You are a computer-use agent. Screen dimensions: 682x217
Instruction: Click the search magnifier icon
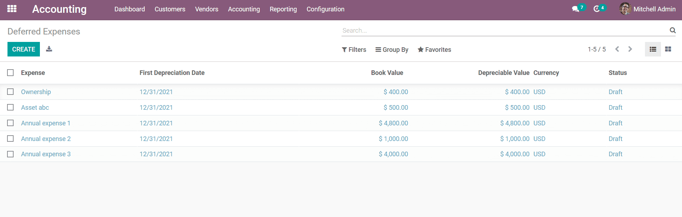click(672, 30)
